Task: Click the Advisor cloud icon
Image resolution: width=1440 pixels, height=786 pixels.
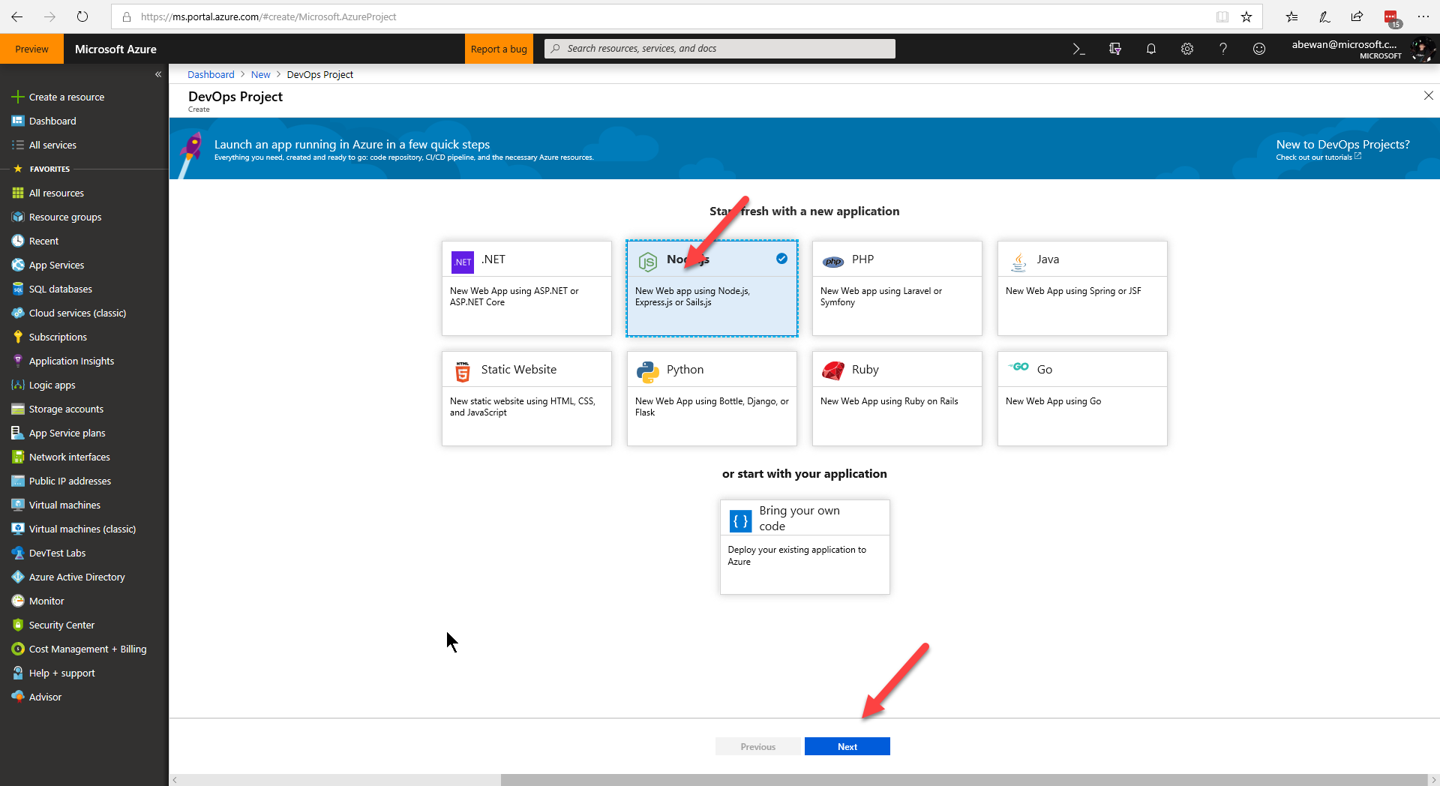Action: 18,697
